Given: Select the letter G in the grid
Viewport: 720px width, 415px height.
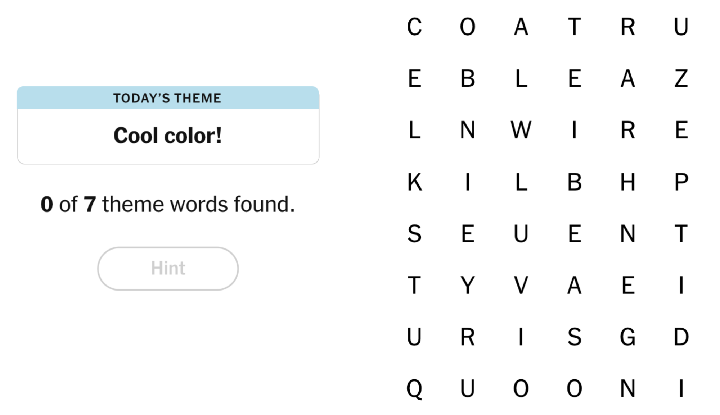Looking at the screenshot, I should point(628,336).
